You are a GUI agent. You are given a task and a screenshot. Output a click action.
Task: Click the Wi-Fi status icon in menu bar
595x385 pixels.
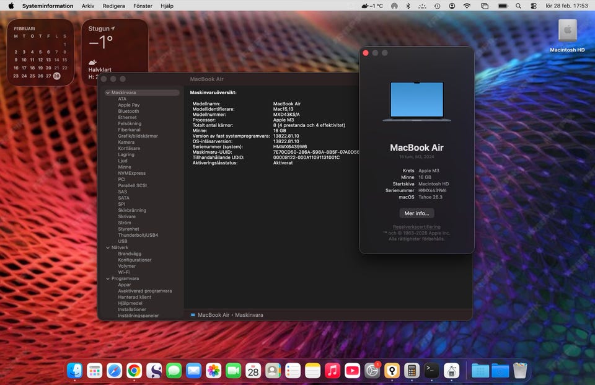coord(467,6)
